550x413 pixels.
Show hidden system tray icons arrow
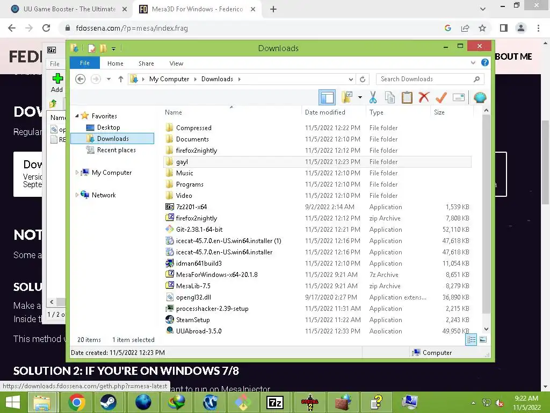474,403
